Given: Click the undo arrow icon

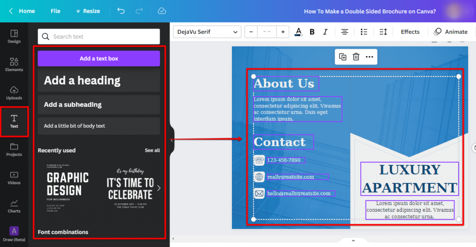Looking at the screenshot, I should [121, 11].
